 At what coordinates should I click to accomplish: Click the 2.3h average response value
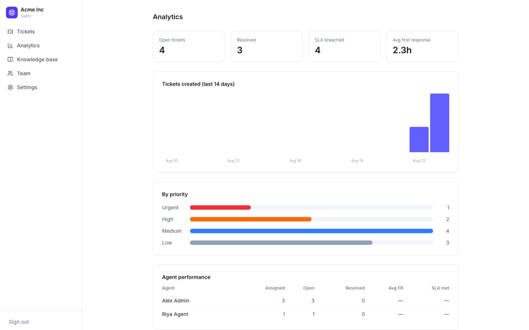click(402, 50)
